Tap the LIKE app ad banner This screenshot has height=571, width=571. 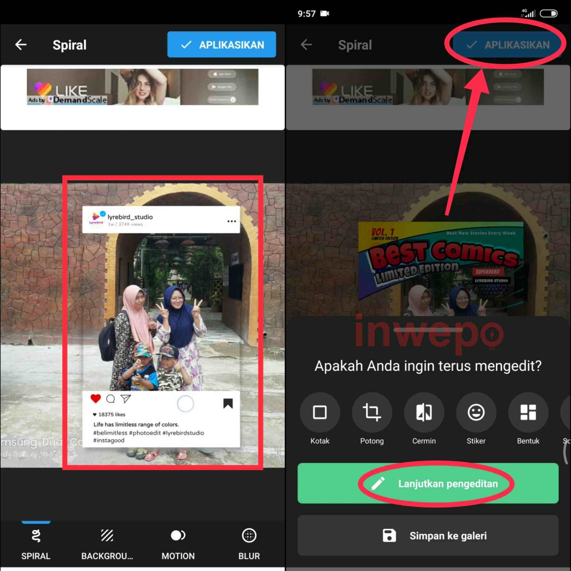click(x=142, y=87)
